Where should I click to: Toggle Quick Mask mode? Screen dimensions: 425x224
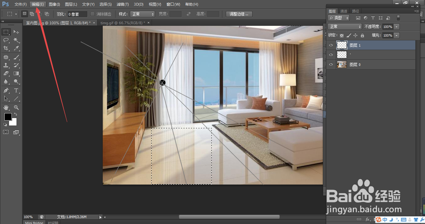pyautogui.click(x=6, y=132)
